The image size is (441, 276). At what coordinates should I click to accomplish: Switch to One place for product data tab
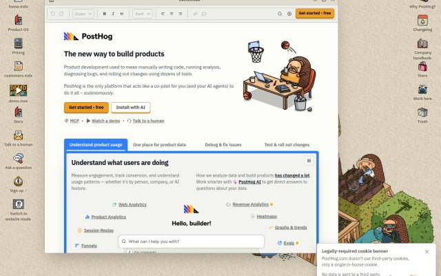(x=159, y=144)
